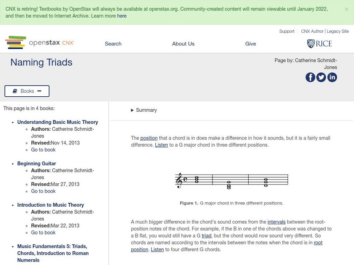Open the Search menu item

[113, 44]
